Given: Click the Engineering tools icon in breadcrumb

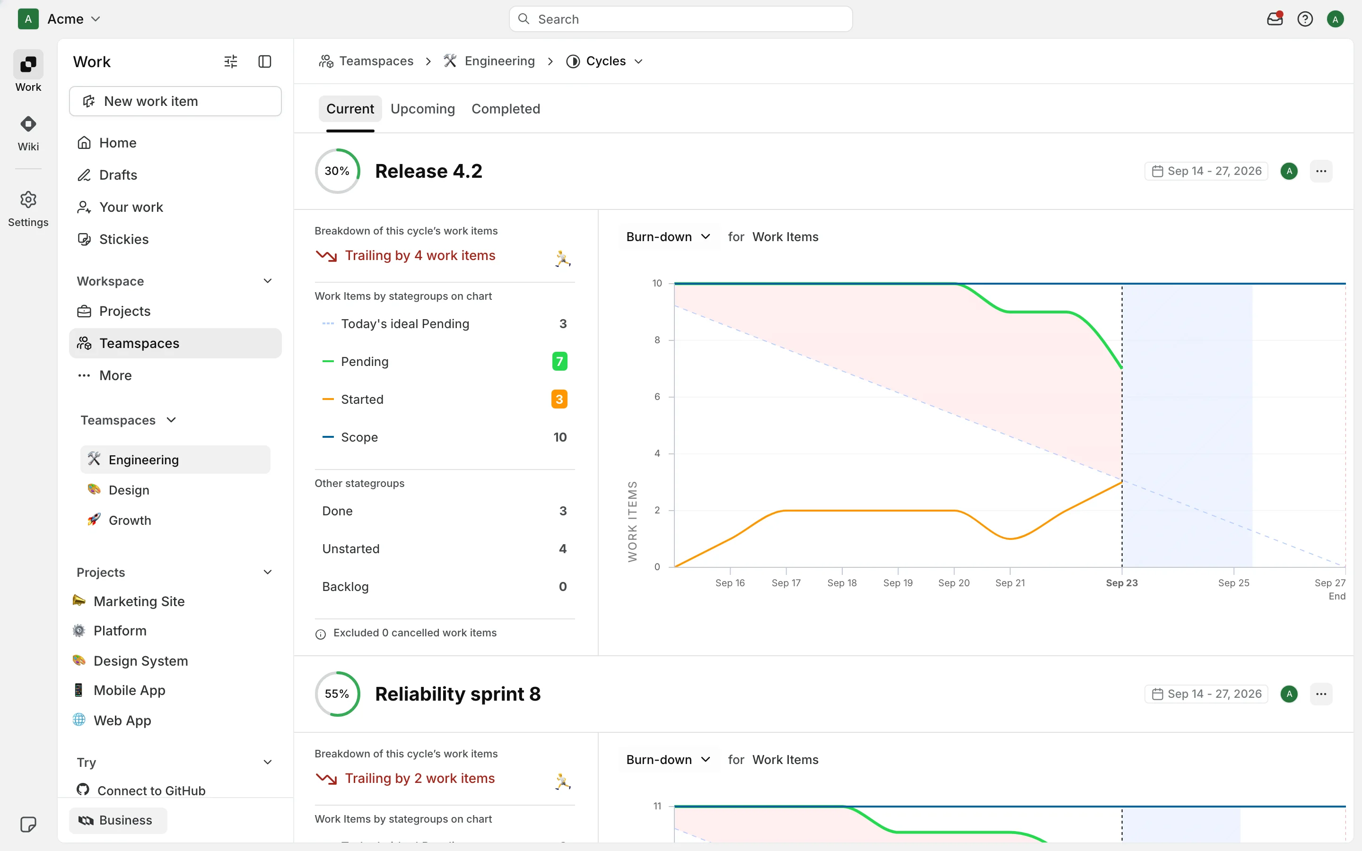Looking at the screenshot, I should click(x=450, y=61).
